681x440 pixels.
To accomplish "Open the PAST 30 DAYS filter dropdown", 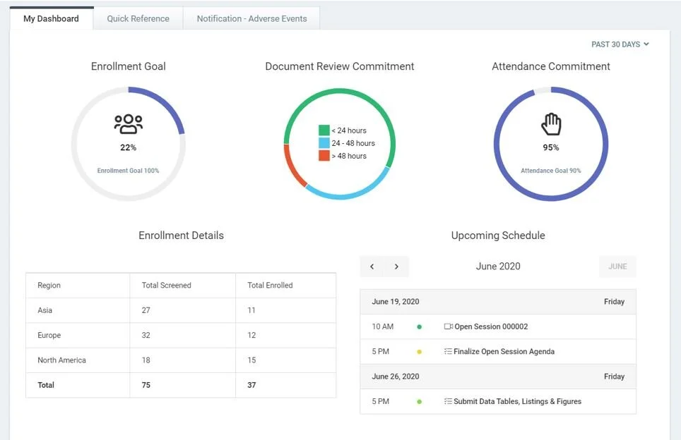I will (620, 44).
